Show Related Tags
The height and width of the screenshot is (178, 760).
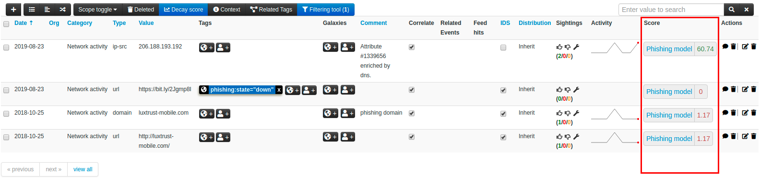(x=271, y=10)
